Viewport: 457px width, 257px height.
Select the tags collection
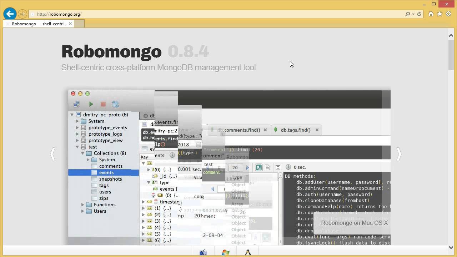104,186
